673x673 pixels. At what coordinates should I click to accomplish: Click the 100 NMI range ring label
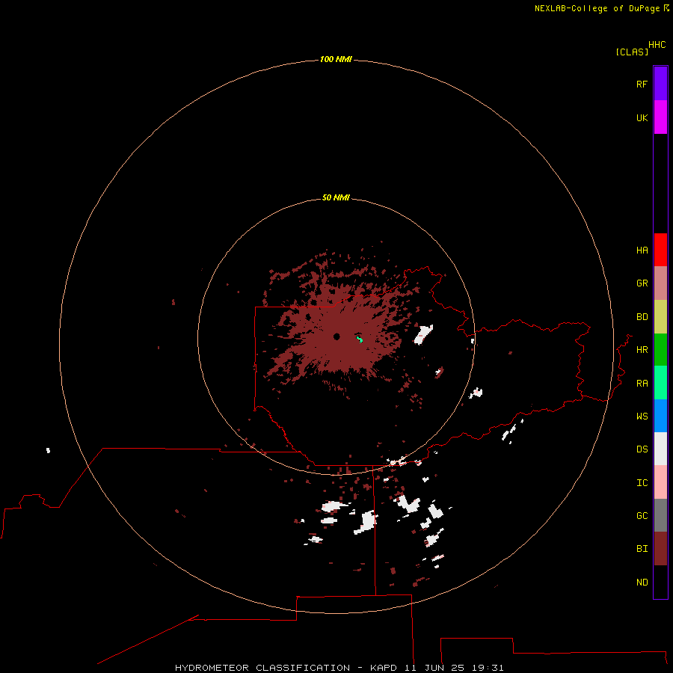click(x=336, y=59)
